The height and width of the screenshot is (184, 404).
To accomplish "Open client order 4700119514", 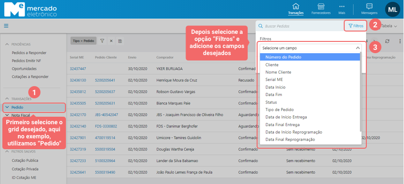I will click(x=105, y=138).
